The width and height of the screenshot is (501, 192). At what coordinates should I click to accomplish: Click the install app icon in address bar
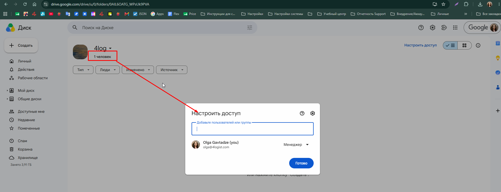coord(435,4)
